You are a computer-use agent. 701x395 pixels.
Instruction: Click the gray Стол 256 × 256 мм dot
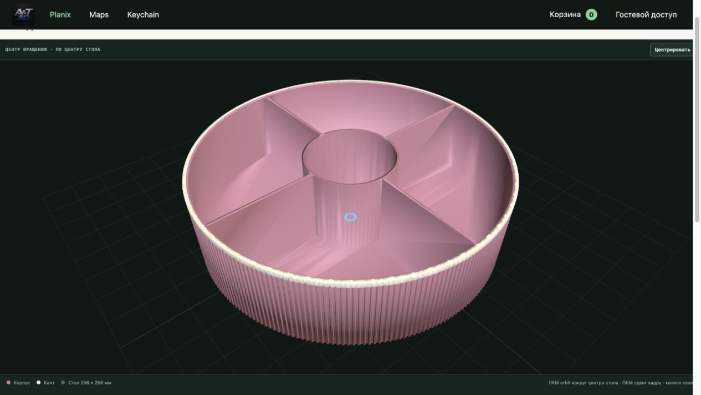point(63,382)
